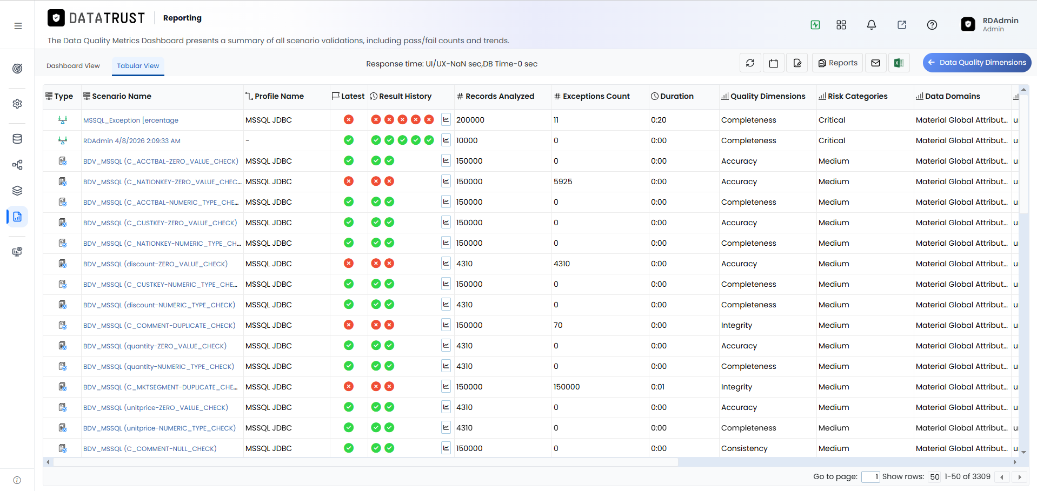1037x491 pixels.
Task: Open the help question mark icon
Action: pyautogui.click(x=932, y=25)
